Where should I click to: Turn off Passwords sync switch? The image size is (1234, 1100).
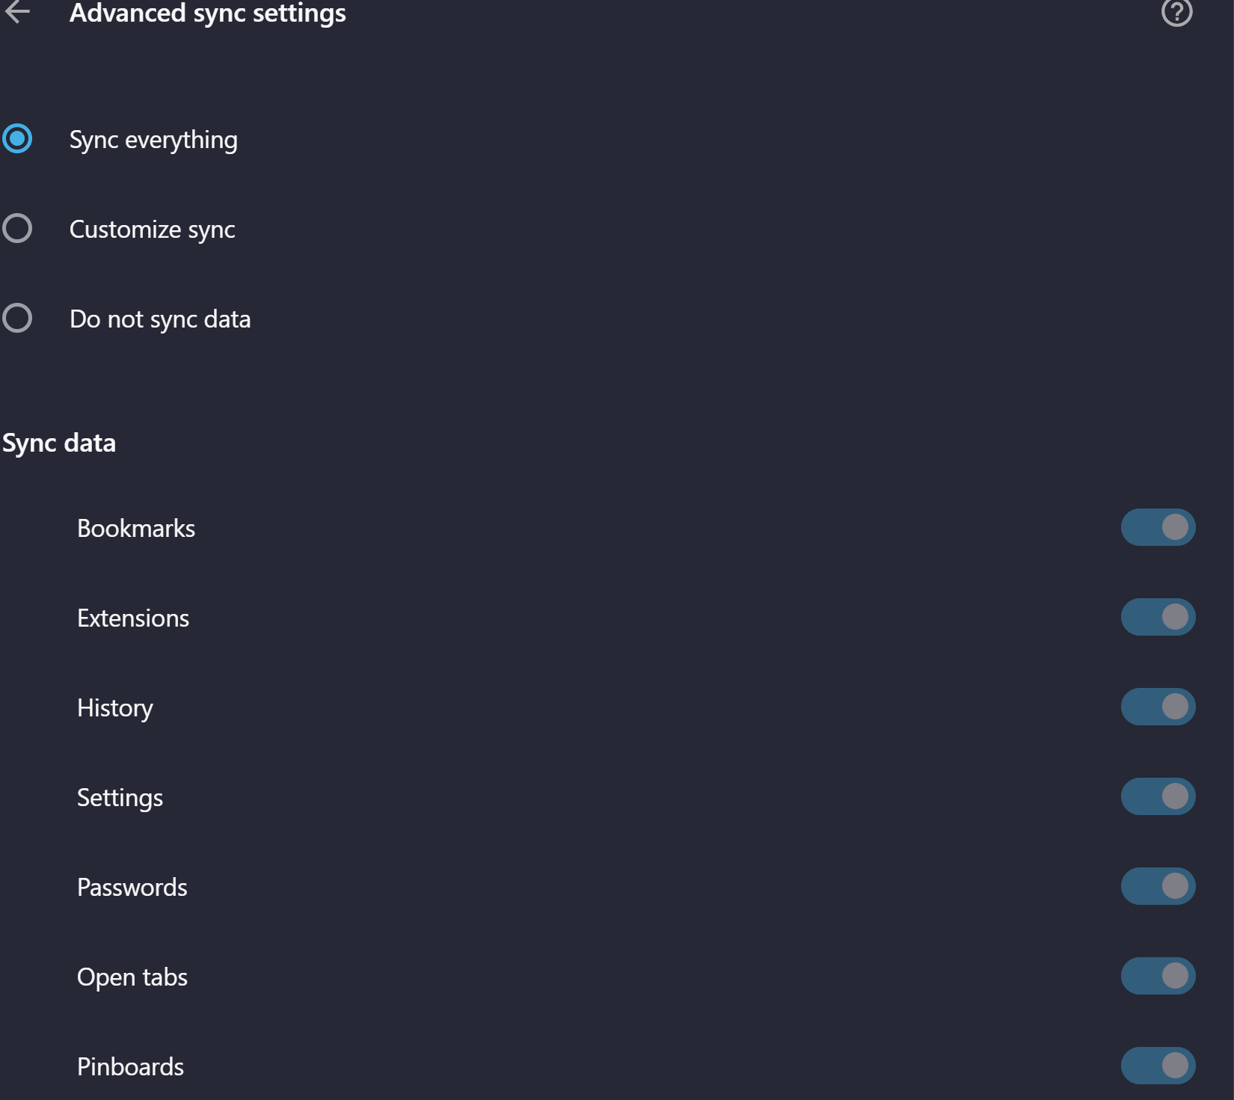tap(1158, 886)
